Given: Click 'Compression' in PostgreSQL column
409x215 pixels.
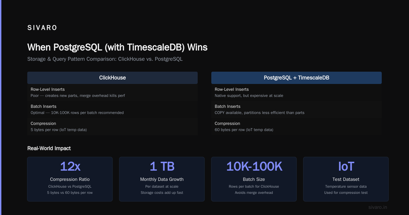Looking at the screenshot, I should [227, 124].
